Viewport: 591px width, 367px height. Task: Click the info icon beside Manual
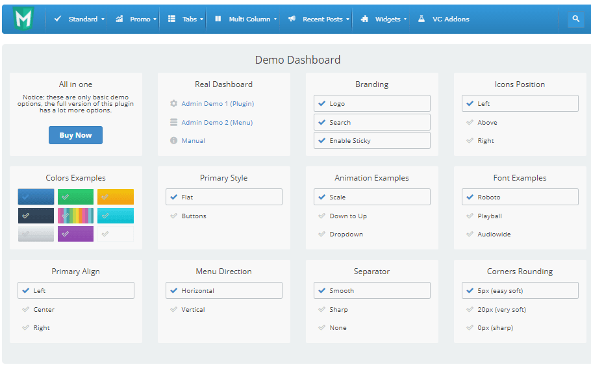point(173,140)
